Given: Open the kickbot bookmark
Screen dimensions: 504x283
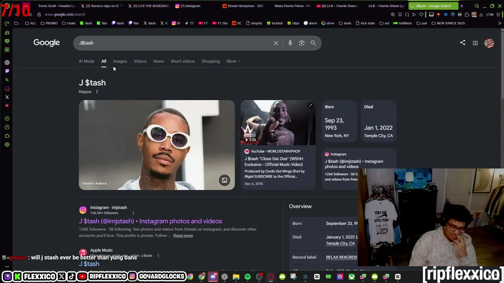Looking at the screenshot, I should click(x=274, y=23).
